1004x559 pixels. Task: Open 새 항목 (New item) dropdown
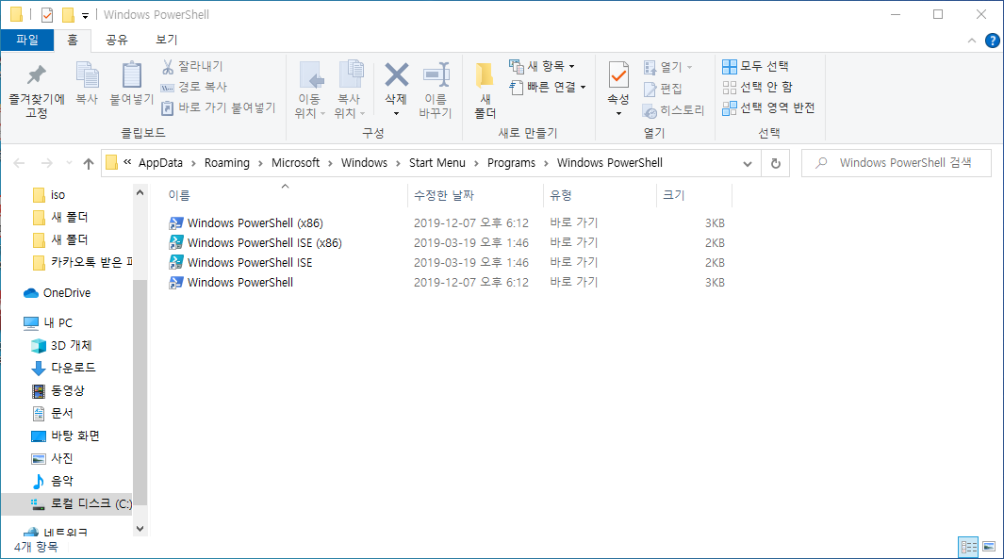[x=542, y=66]
